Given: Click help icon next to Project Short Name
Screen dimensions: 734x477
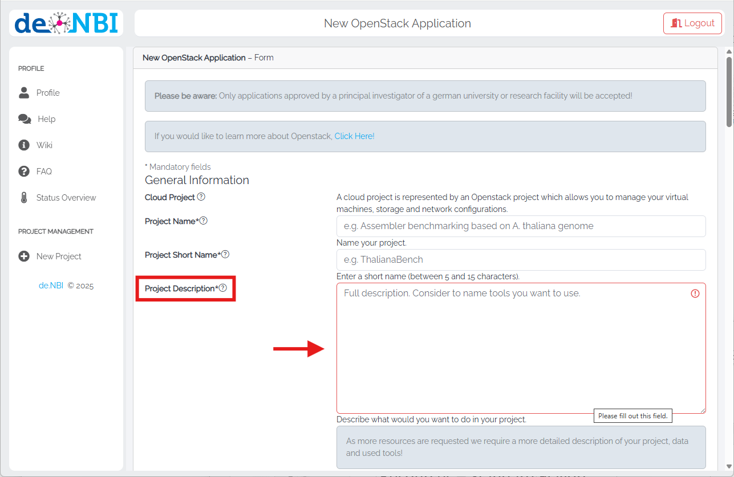Looking at the screenshot, I should 225,254.
